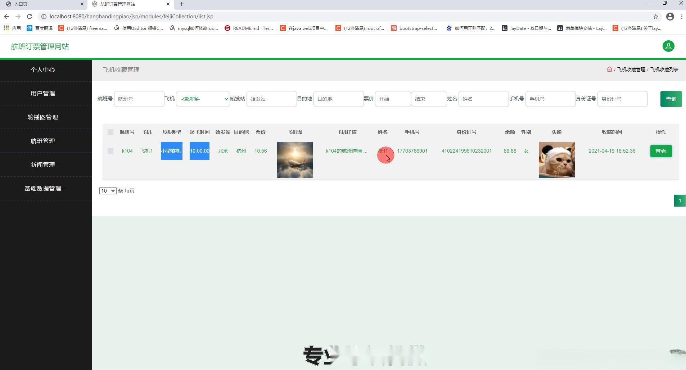Click flight number k104 cell
686x370 pixels.
click(x=127, y=151)
